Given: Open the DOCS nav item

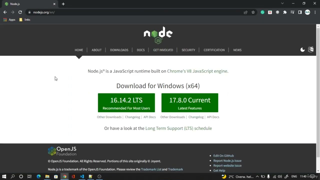Looking at the screenshot, I should [141, 50].
